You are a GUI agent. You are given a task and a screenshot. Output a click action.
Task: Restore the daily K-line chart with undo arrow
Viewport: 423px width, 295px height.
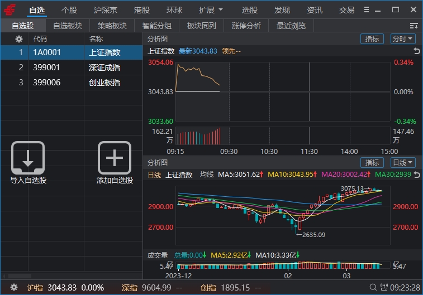[416, 175]
